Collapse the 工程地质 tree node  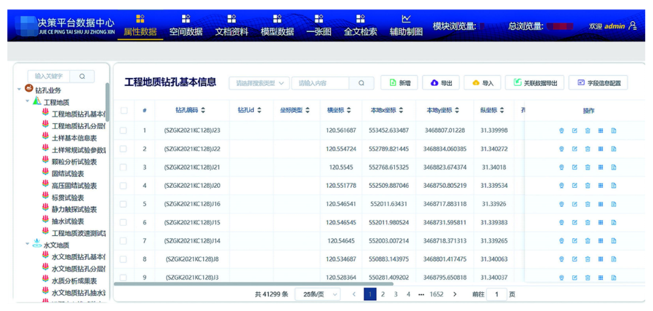click(x=27, y=101)
